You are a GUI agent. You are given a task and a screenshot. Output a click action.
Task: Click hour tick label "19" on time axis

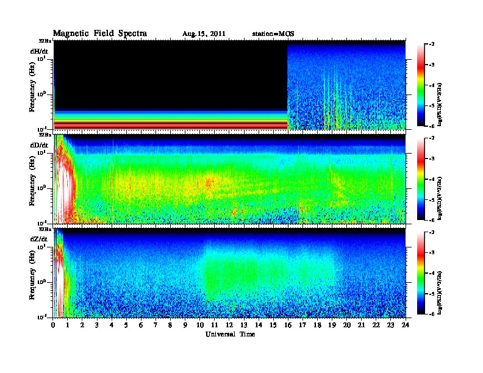(332, 325)
